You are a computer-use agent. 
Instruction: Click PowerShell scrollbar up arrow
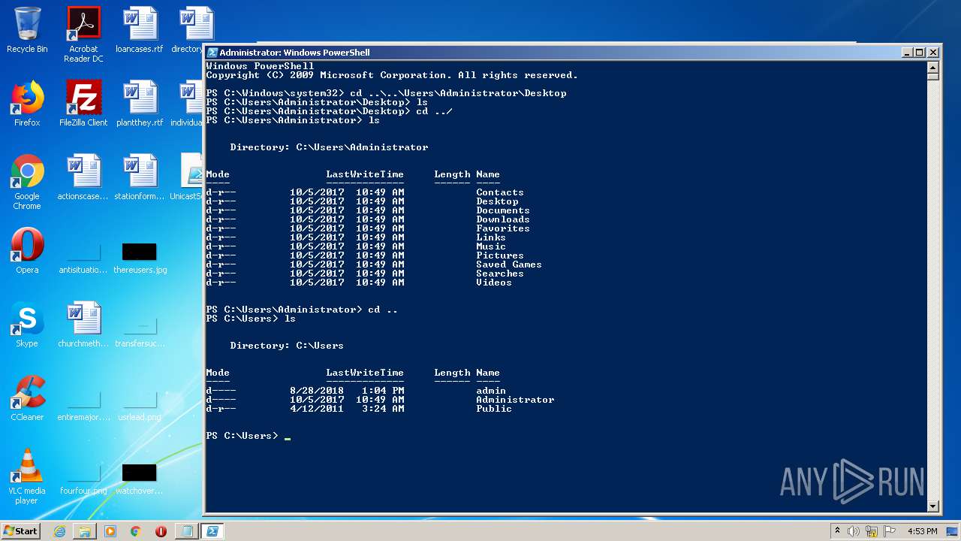[x=933, y=66]
